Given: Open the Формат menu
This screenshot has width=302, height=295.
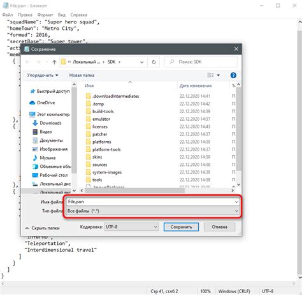Looking at the screenshot, I should click(x=45, y=15).
